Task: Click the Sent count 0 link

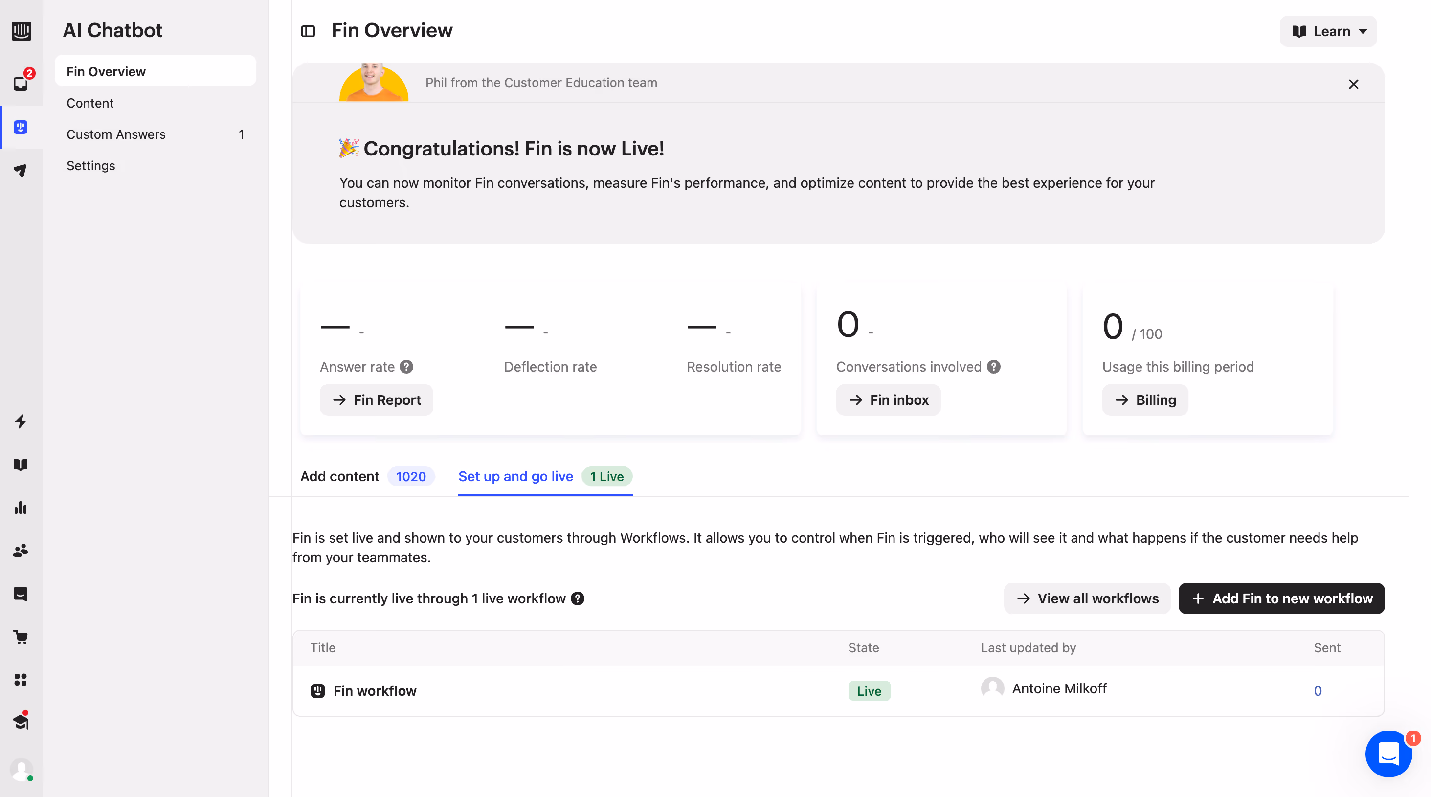Action: point(1318,690)
